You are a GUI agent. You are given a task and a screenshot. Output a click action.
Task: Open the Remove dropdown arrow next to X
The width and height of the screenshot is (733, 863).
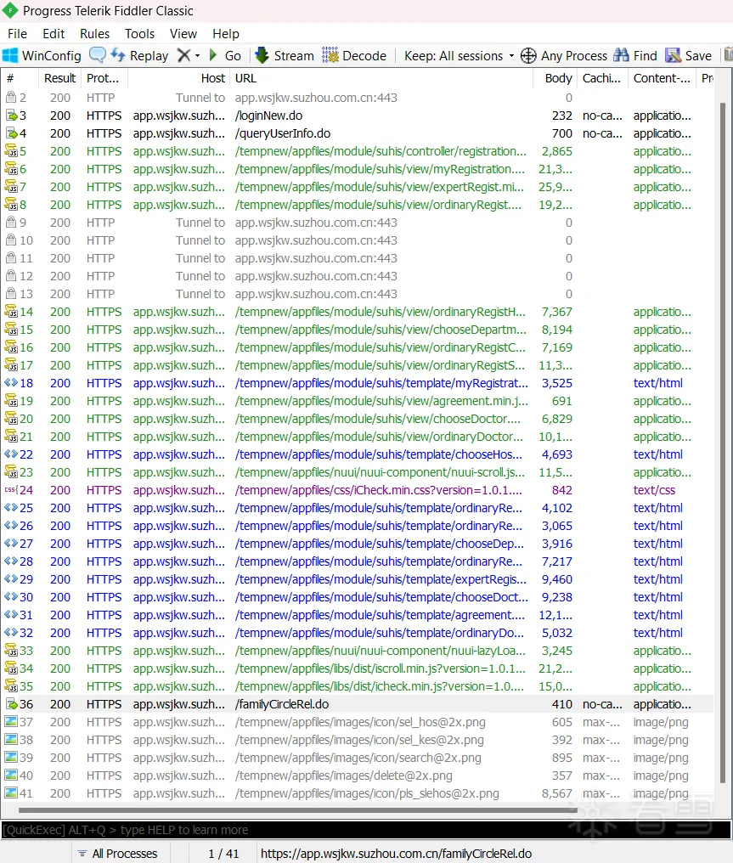pos(198,55)
